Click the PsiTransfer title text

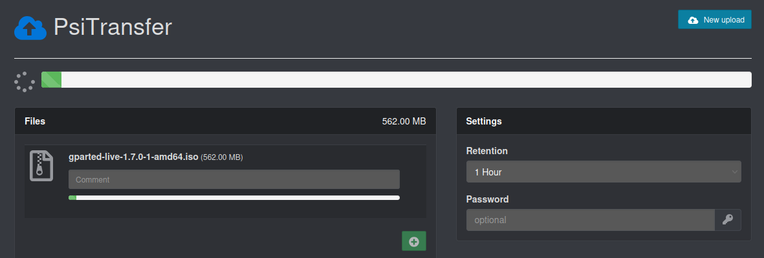click(113, 28)
